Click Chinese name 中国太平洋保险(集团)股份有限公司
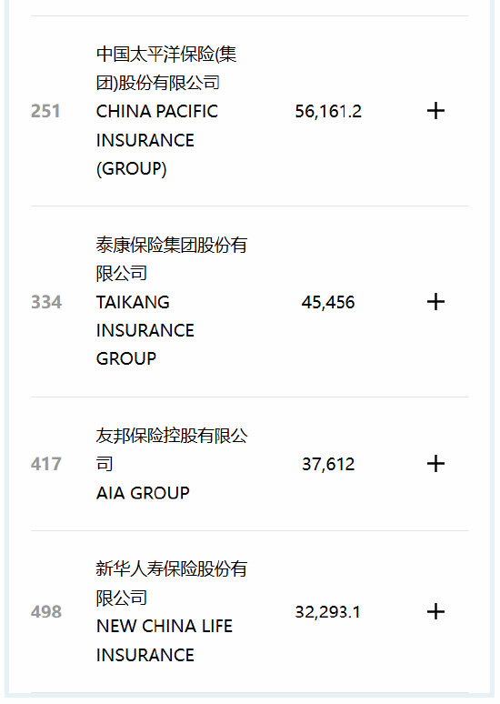Screen dimensions: 500x704 point(166,68)
